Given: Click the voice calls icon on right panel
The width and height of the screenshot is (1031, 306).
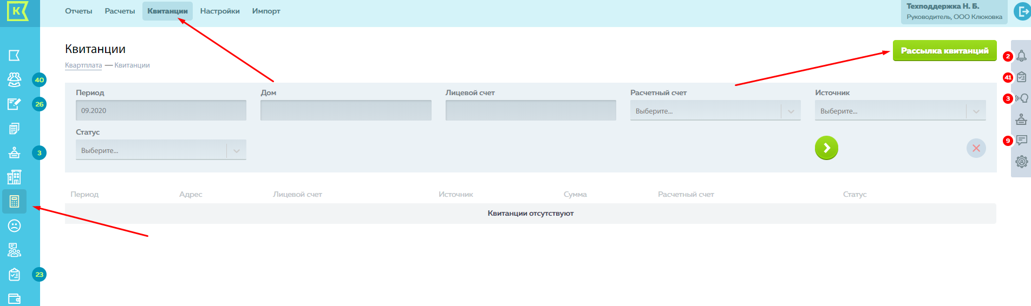Looking at the screenshot, I should coord(1021,98).
